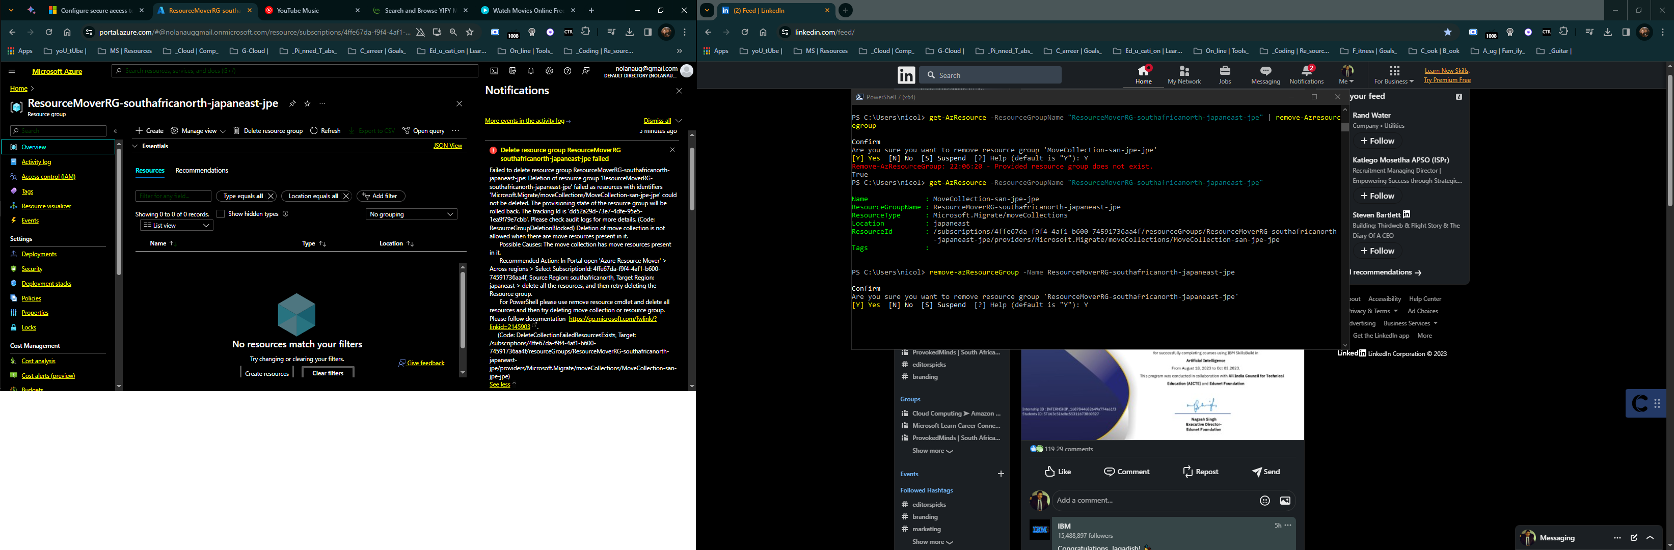Click Clear filters button
The image size is (1674, 550).
pos(328,373)
